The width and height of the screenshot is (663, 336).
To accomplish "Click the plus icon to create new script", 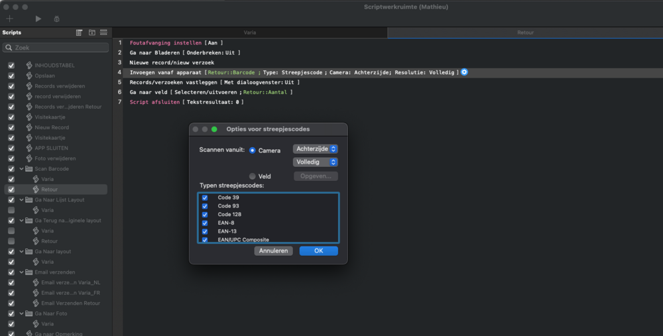I will pos(9,19).
